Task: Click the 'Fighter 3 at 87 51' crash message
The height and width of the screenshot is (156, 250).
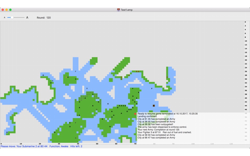Action: tap(164, 132)
